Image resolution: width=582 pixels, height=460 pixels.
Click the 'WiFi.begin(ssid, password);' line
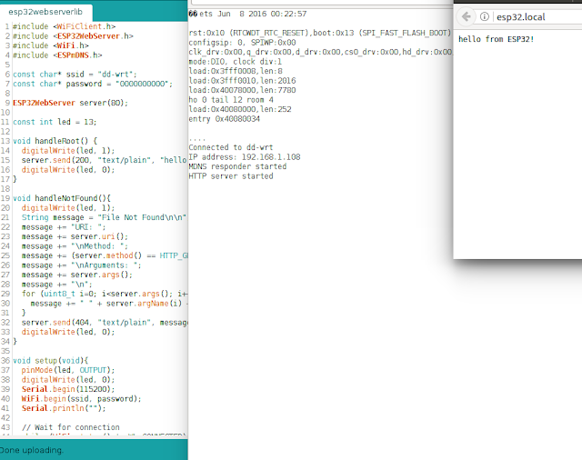pyautogui.click(x=81, y=399)
